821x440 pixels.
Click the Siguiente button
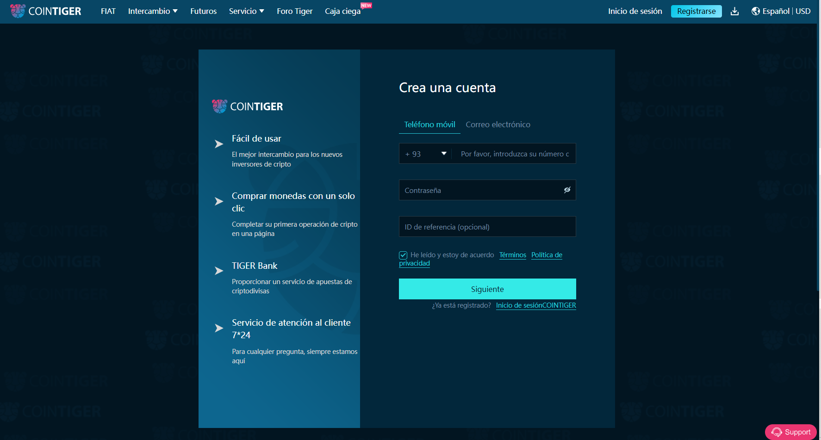pyautogui.click(x=487, y=289)
